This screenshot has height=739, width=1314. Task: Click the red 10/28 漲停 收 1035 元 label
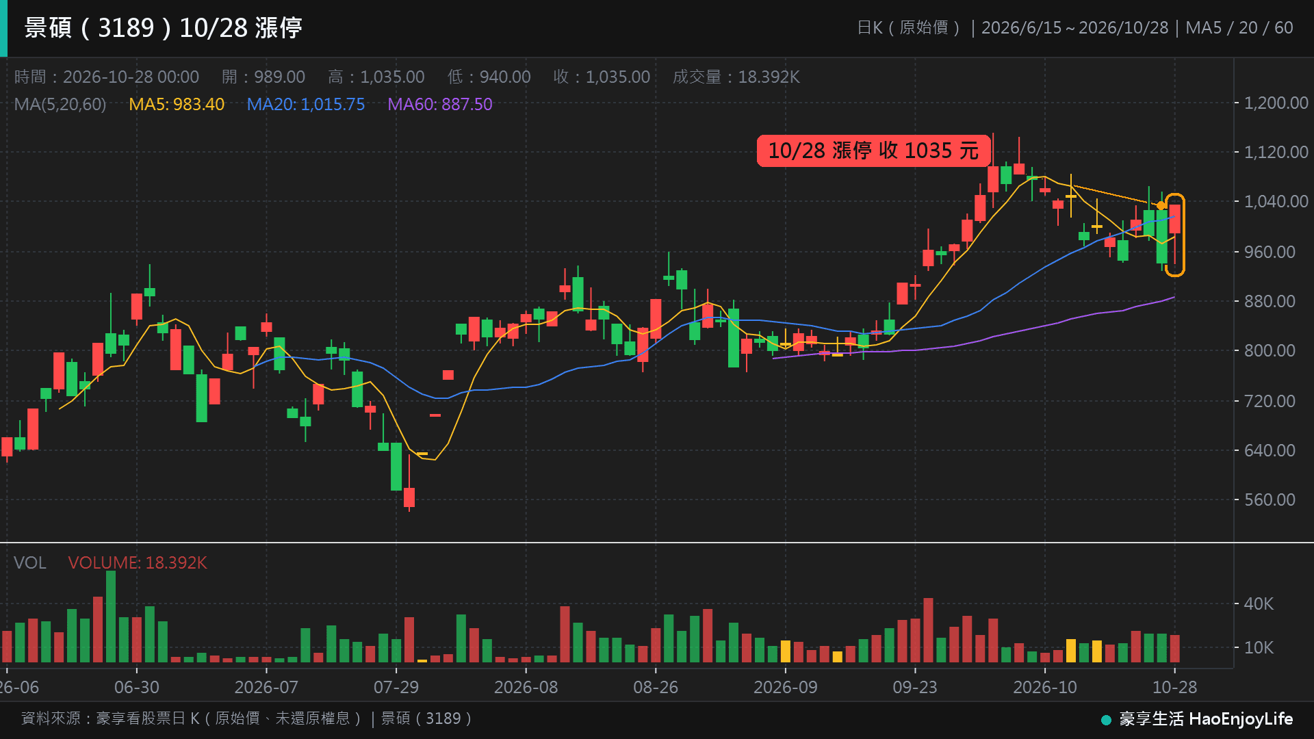pyautogui.click(x=873, y=151)
